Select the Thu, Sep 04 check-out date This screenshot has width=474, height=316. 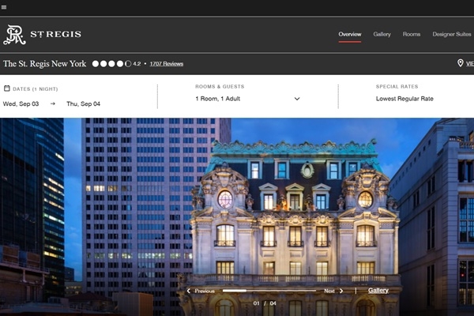coord(83,103)
